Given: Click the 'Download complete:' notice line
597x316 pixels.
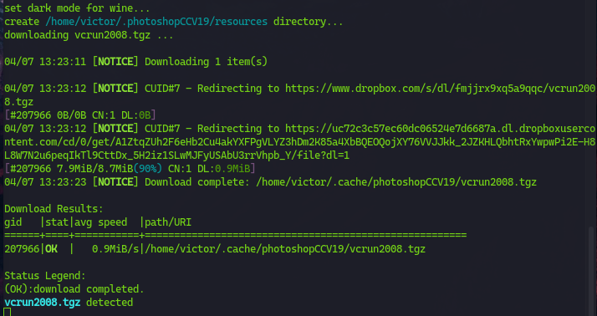Looking at the screenshot, I should (270, 182).
